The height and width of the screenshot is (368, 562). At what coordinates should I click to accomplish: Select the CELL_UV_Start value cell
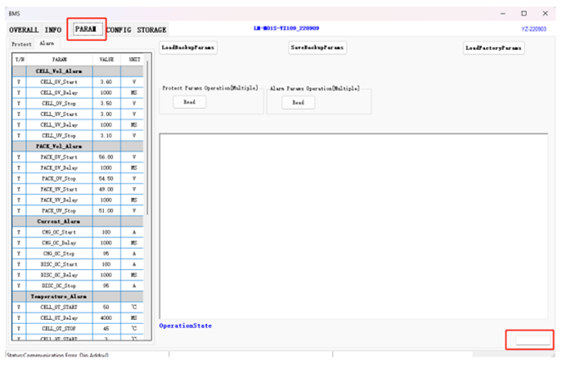pos(106,114)
